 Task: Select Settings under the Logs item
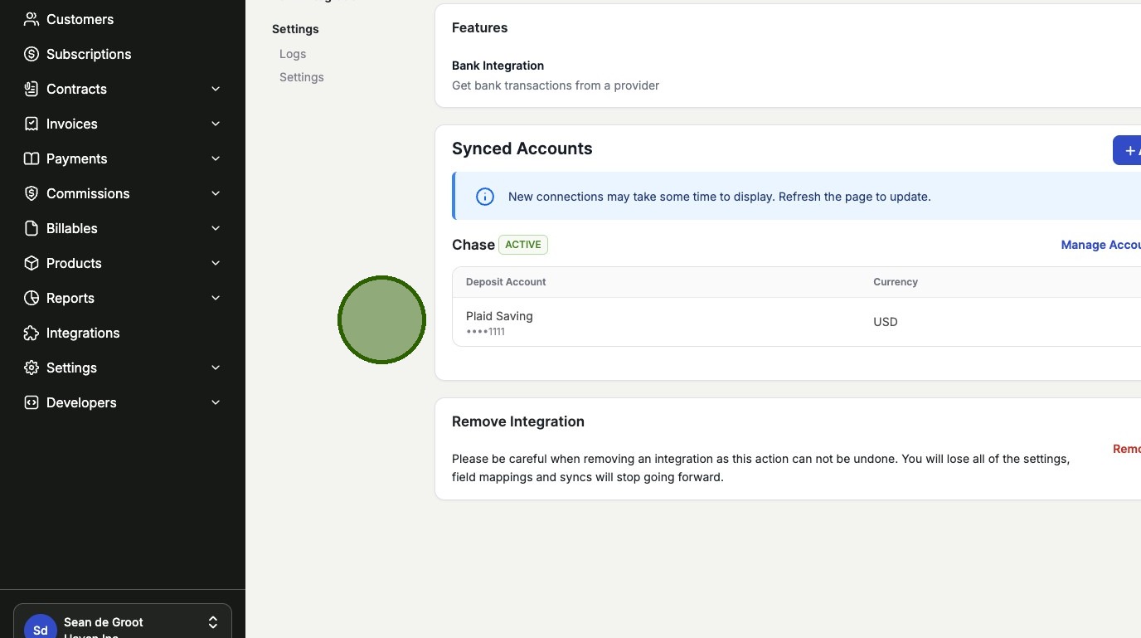pyautogui.click(x=302, y=77)
